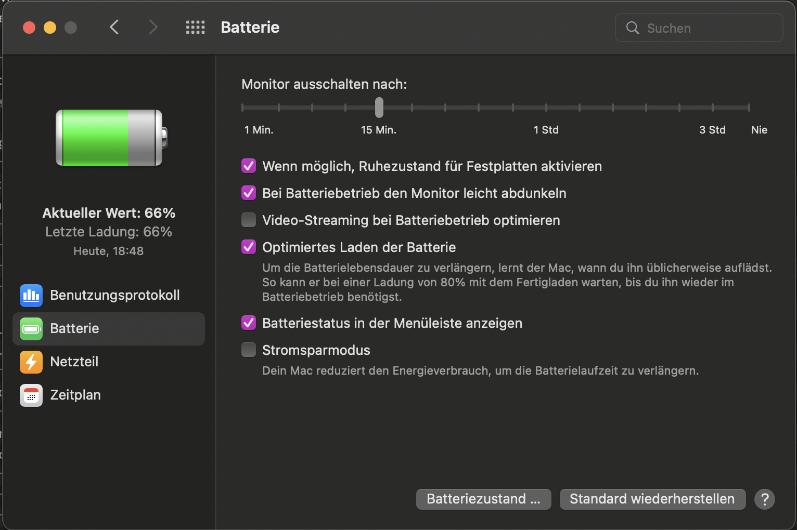Uncheck Optimiertes Laden der Batterie
Viewport: 797px width, 530px height.
[249, 247]
